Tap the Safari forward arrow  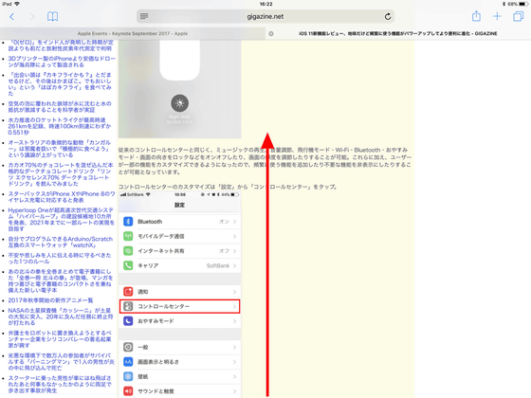point(32,17)
